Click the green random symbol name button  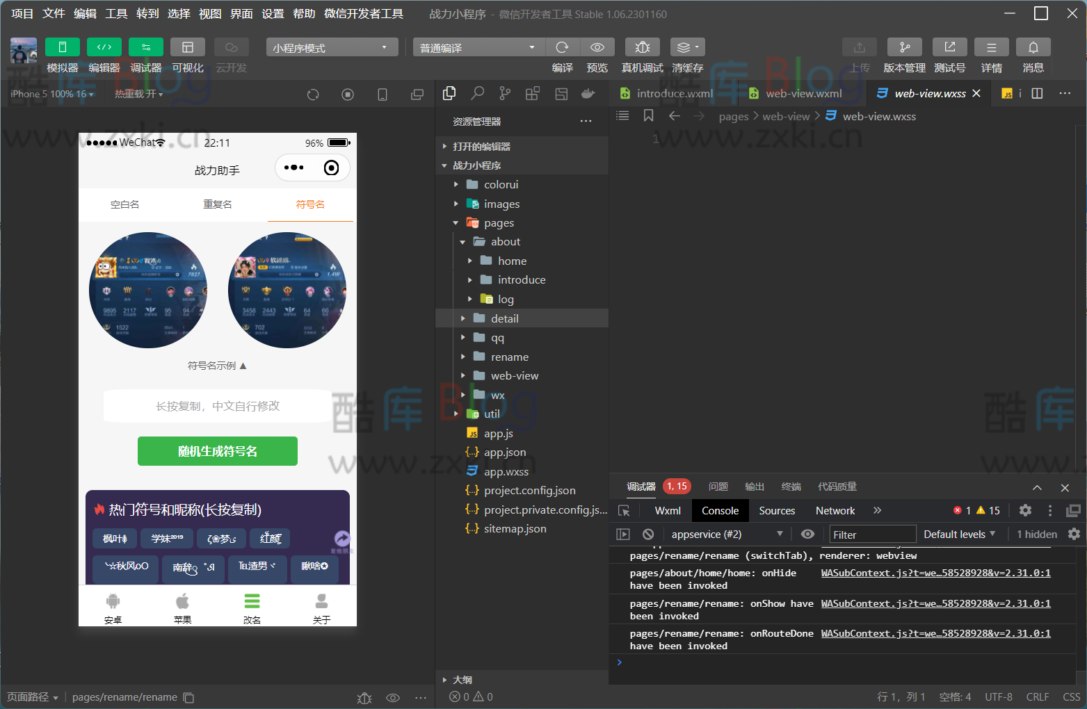(x=217, y=451)
